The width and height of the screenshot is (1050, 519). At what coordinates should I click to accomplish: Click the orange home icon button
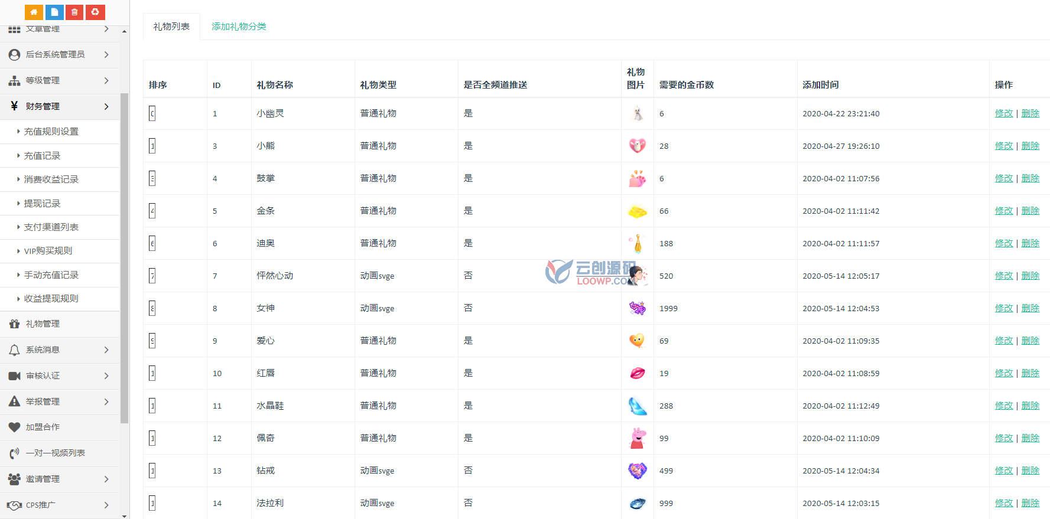(34, 12)
